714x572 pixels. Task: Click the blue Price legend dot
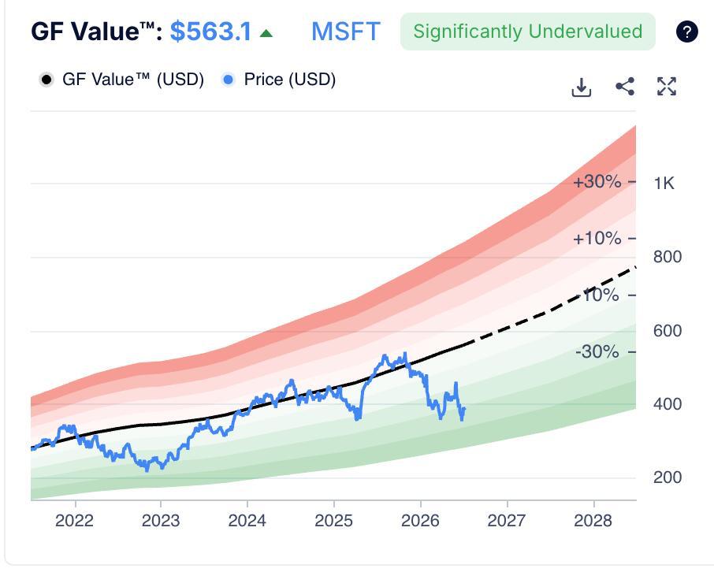click(228, 80)
